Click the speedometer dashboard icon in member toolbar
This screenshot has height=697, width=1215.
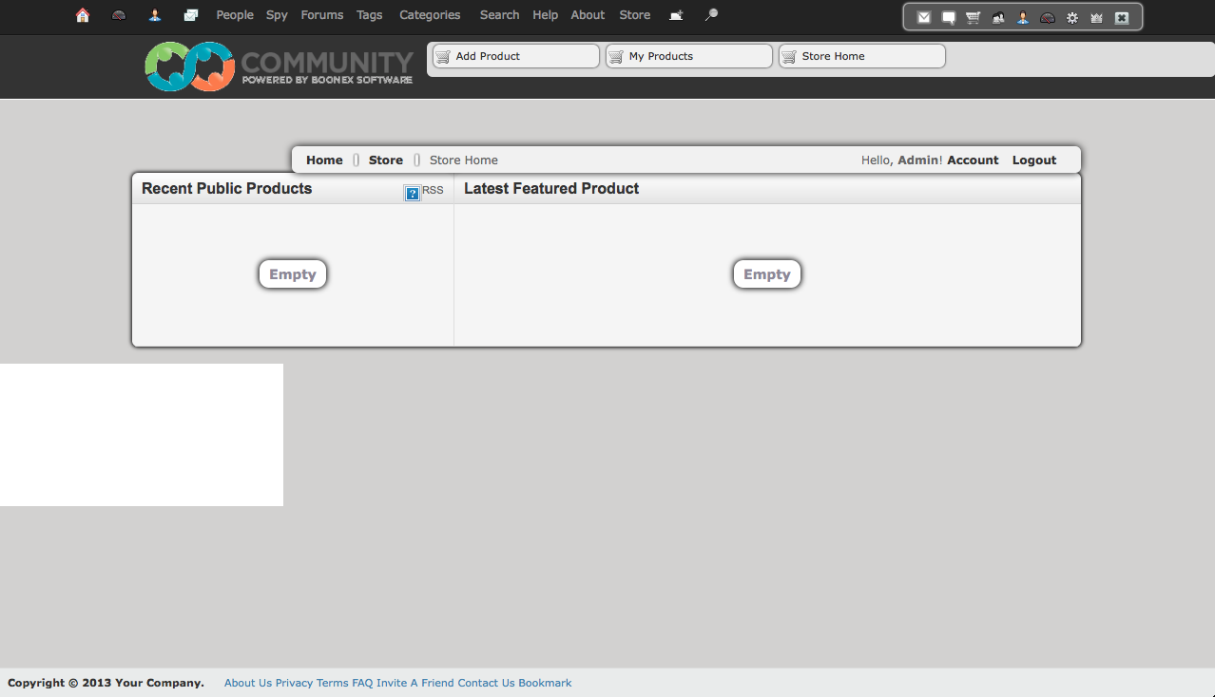coord(1048,17)
